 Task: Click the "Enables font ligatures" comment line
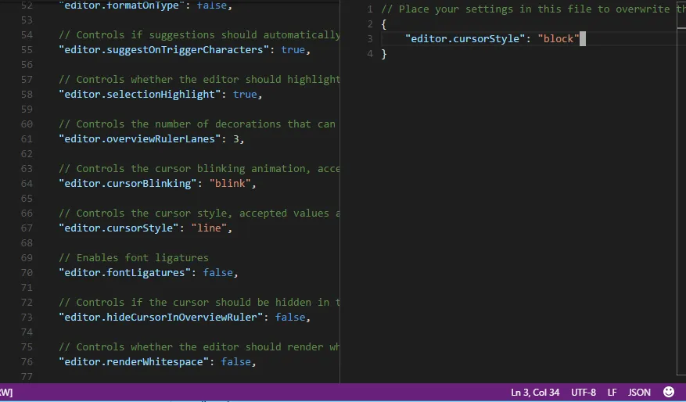click(142, 258)
